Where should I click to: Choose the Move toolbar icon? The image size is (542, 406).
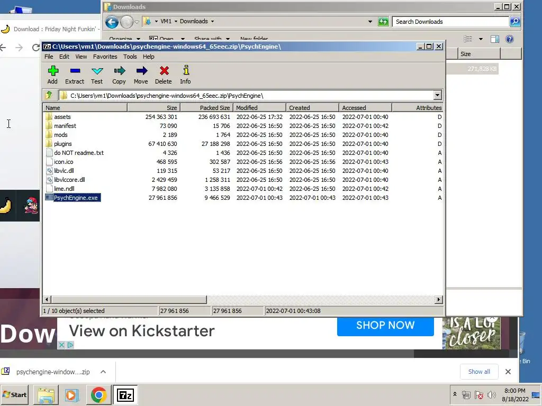141,71
